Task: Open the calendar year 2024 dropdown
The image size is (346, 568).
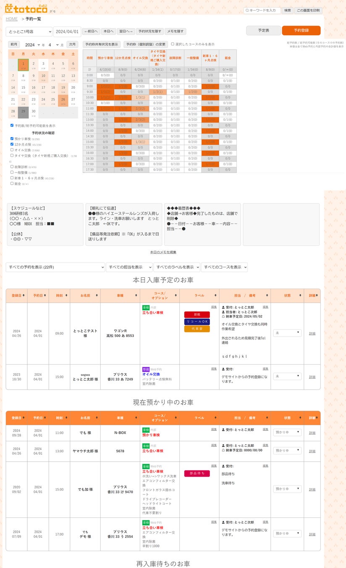Action: [x=32, y=45]
